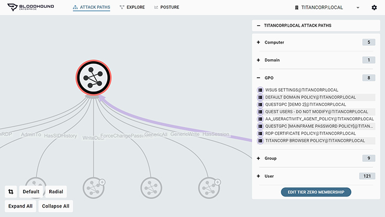
Task: Select the red-ringed Tier Zero node
Action: click(x=93, y=78)
